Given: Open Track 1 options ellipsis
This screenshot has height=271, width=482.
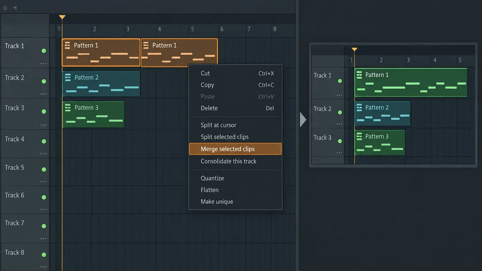Looking at the screenshot, I should (x=43, y=64).
